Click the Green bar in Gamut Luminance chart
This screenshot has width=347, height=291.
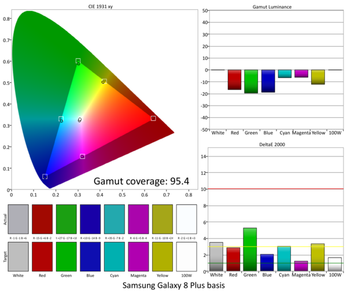251,81
